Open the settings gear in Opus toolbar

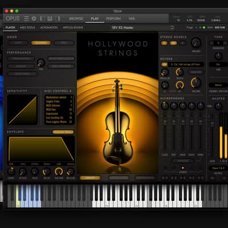point(34,18)
